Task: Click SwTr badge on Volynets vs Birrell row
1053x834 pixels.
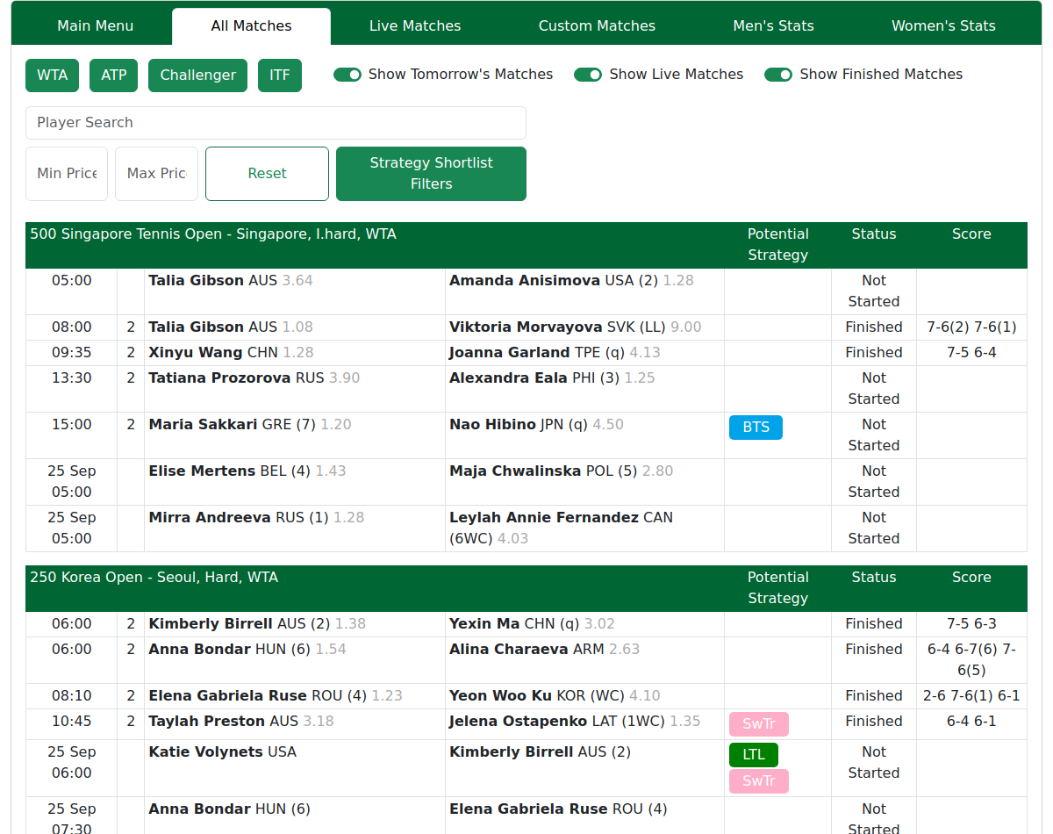Action: pos(759,781)
